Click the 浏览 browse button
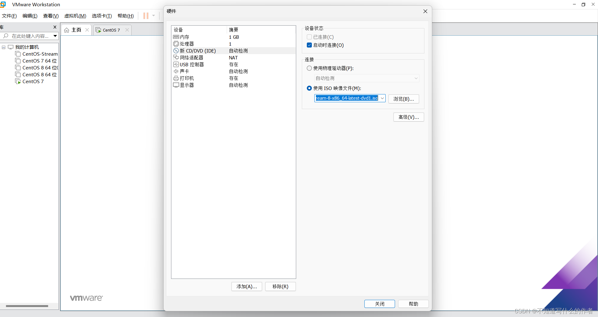 point(403,99)
